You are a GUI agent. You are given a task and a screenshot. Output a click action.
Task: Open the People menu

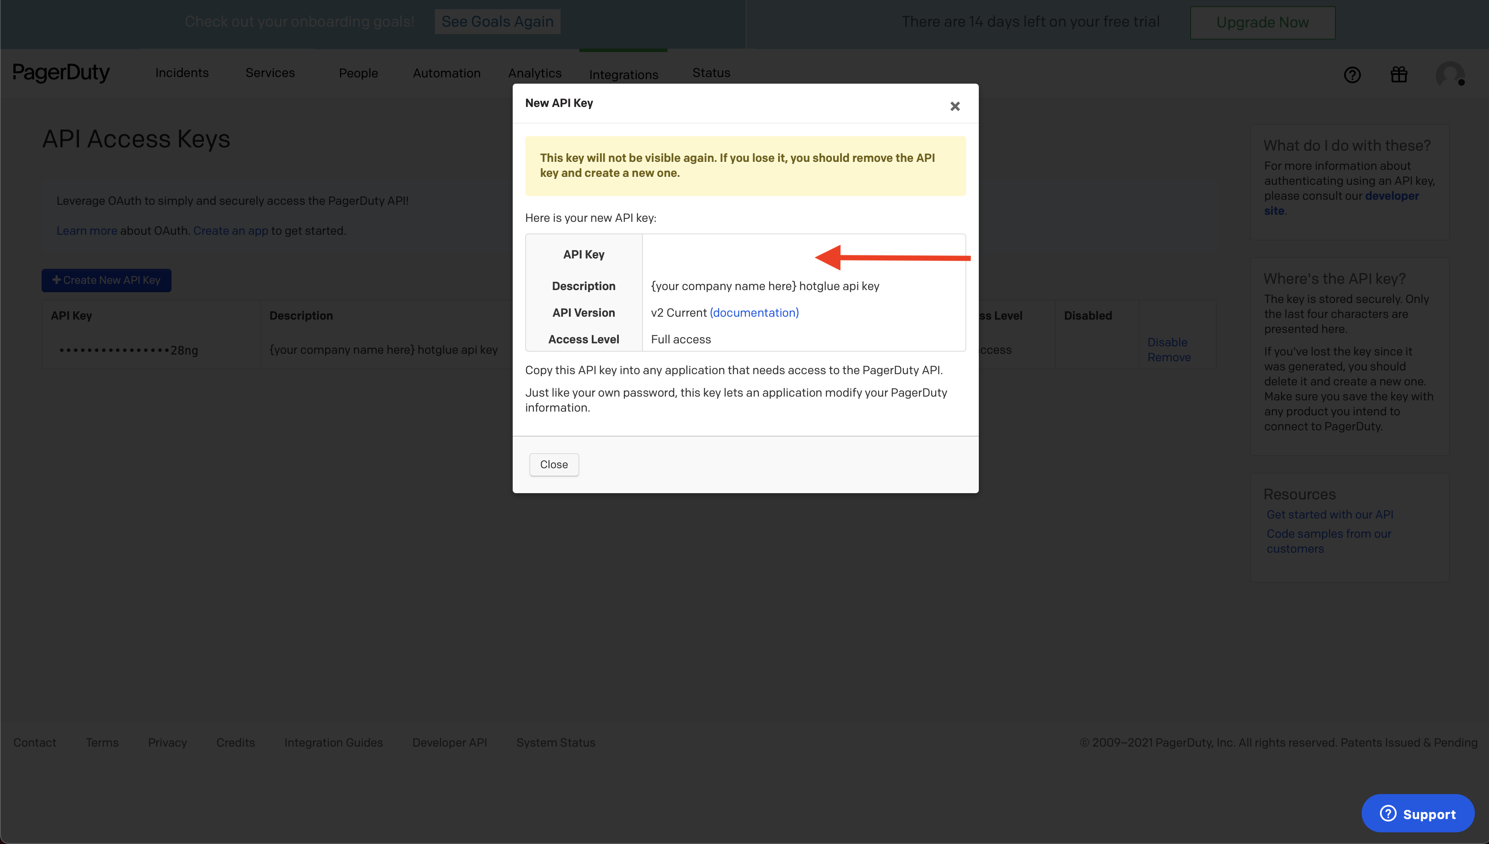[358, 73]
